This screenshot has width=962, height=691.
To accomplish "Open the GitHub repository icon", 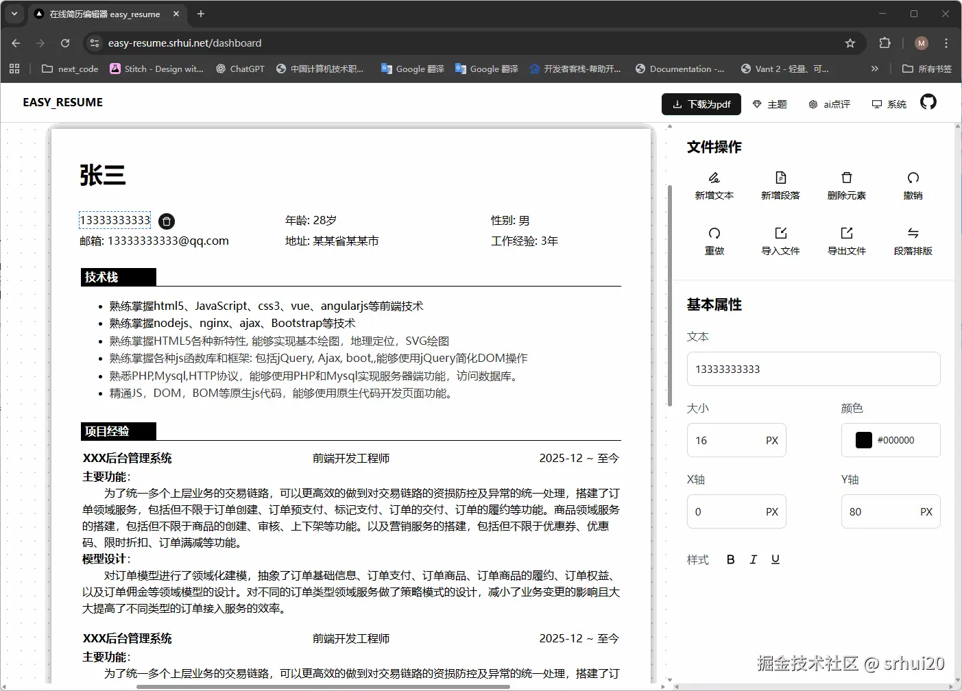I will (x=928, y=102).
